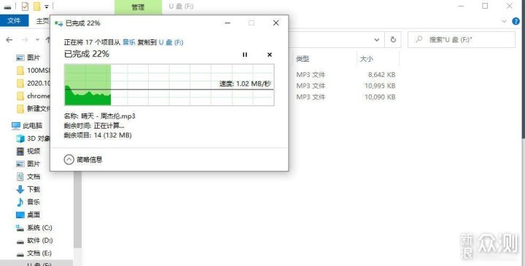The height and width of the screenshot is (266, 525).
Task: Cancel the copy with the X icon
Action: pyautogui.click(x=270, y=55)
